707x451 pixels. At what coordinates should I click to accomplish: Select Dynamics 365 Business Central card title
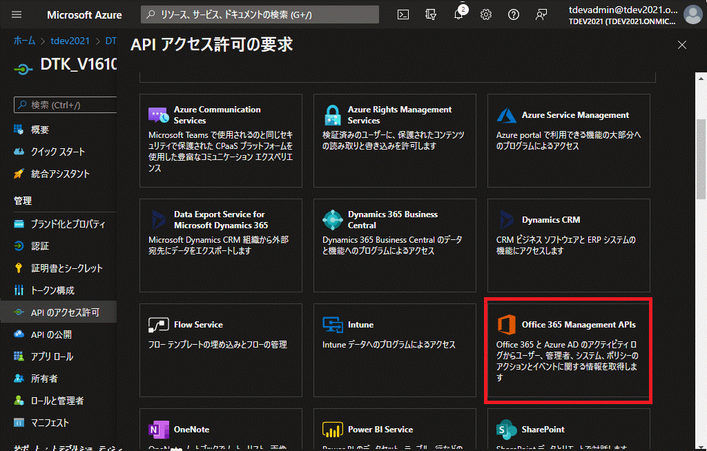(x=392, y=220)
